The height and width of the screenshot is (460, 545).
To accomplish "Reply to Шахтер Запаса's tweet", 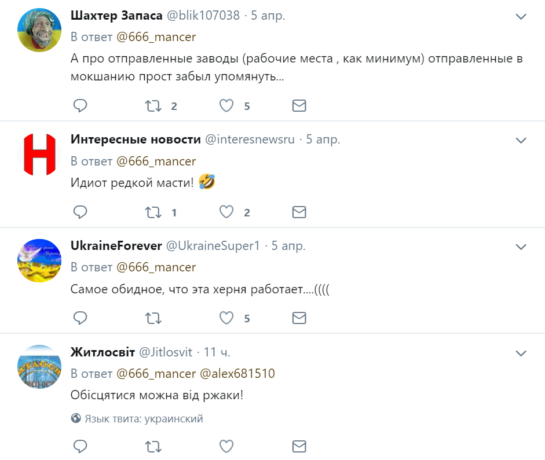I will pos(80,105).
